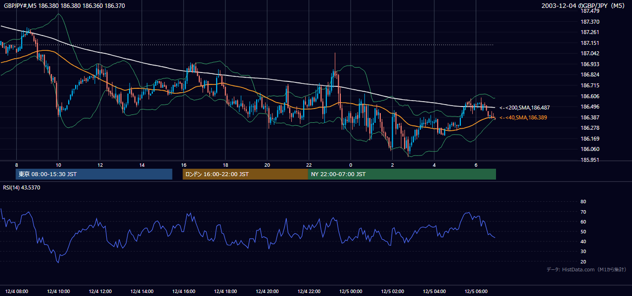Click hour tick 20 under price chart
The height and width of the screenshot is (296, 632).
[268, 165]
